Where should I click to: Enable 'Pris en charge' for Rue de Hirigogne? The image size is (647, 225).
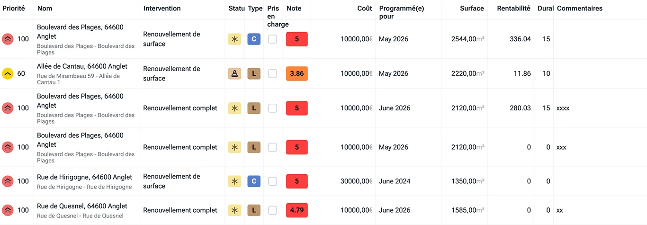(272, 181)
